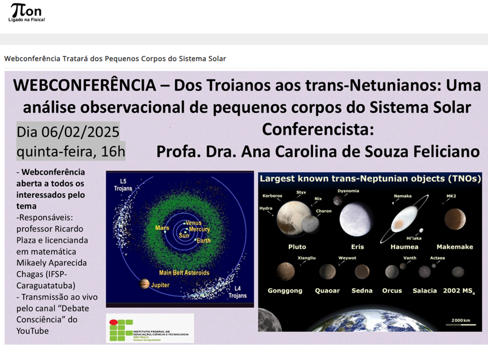Click the 'Sun' label in the diagram
The image size is (488, 345).
(x=184, y=236)
